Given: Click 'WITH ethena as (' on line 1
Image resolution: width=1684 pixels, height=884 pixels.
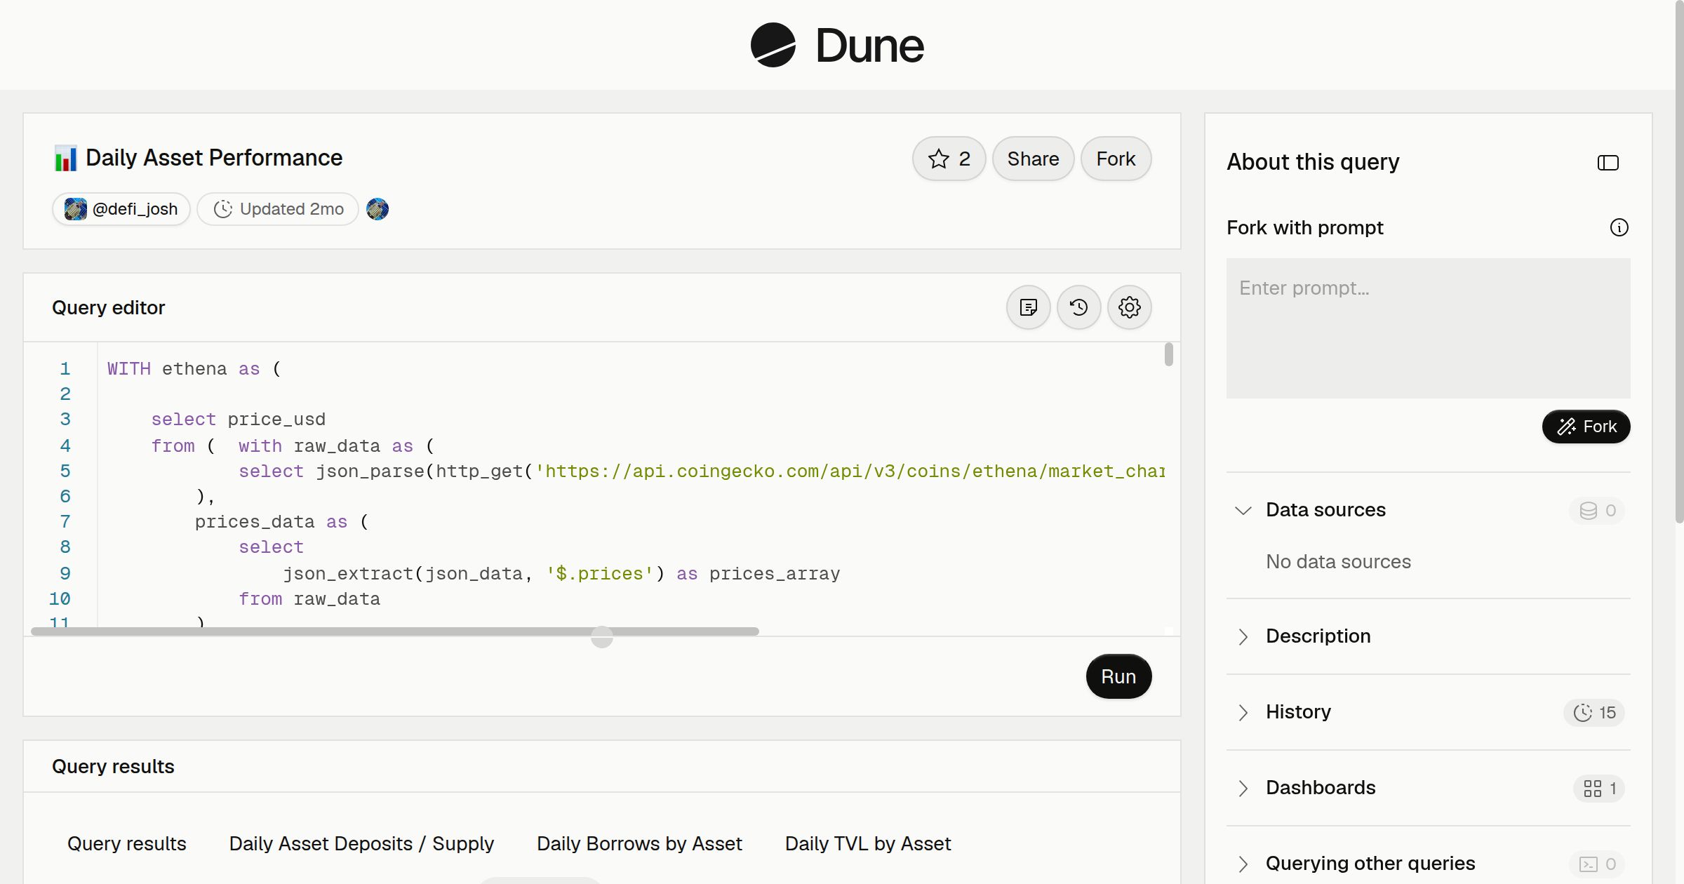Looking at the screenshot, I should click(x=194, y=369).
